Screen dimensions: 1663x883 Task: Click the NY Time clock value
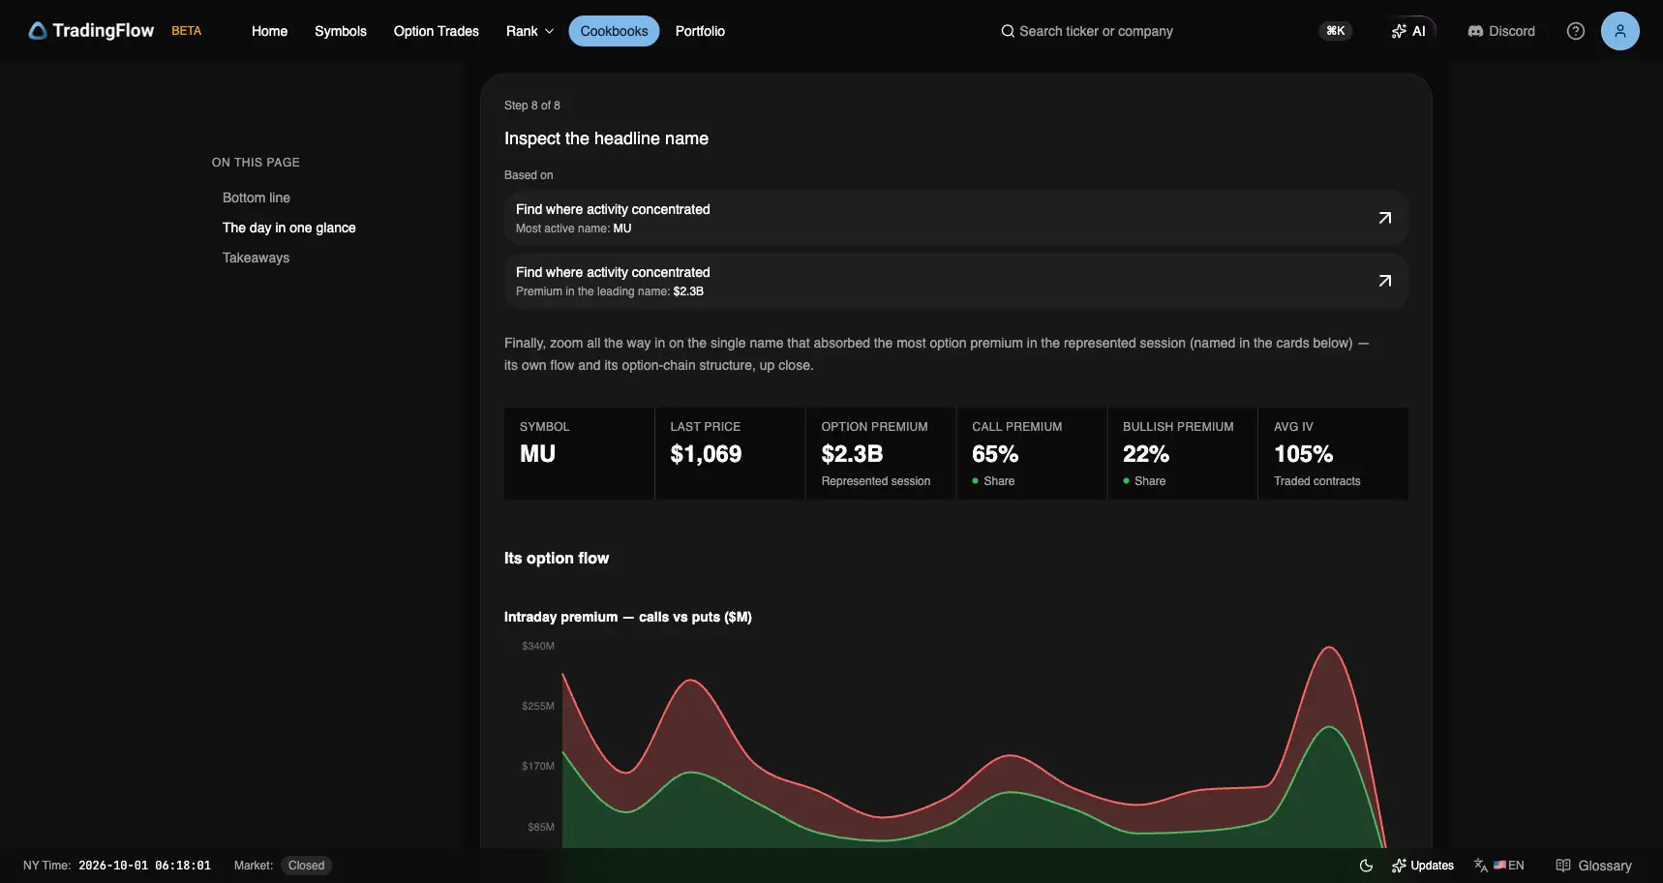point(144,866)
